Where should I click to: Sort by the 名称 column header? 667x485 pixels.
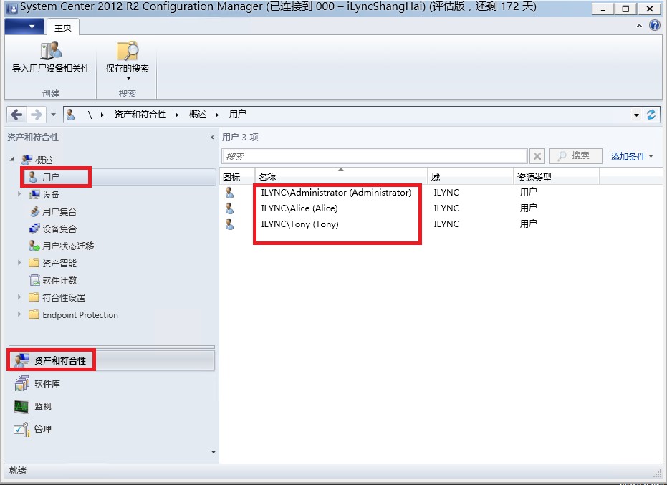(x=341, y=177)
